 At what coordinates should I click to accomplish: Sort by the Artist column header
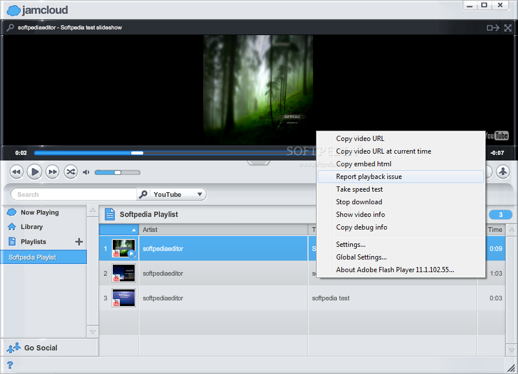pos(223,230)
